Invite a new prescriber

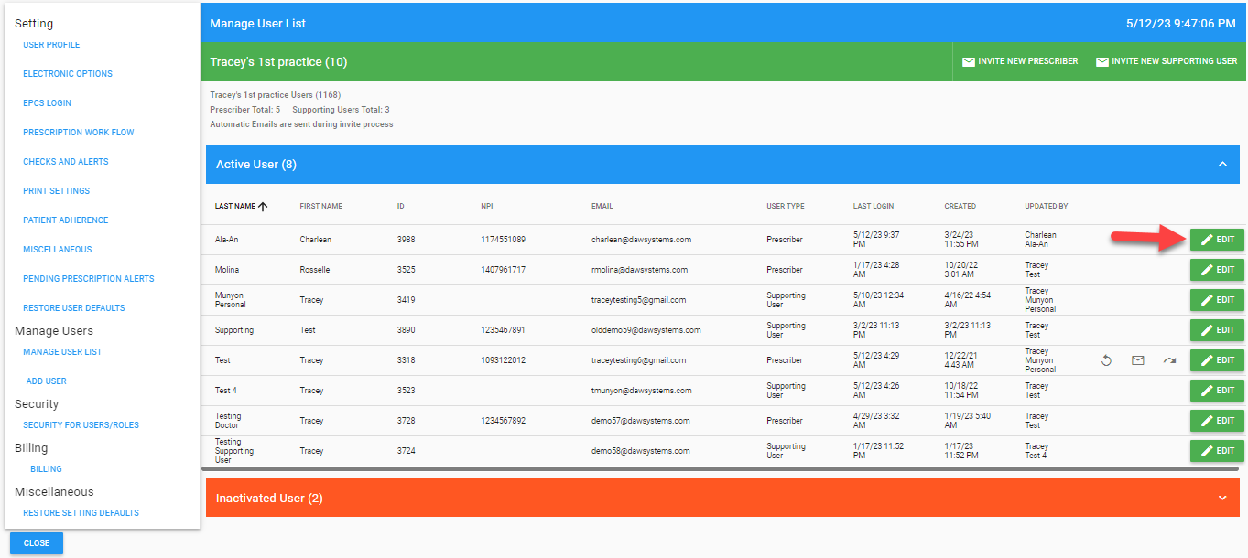point(1020,61)
